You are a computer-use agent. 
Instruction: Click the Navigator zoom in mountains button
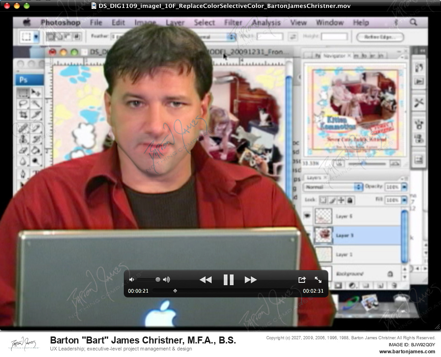point(395,163)
